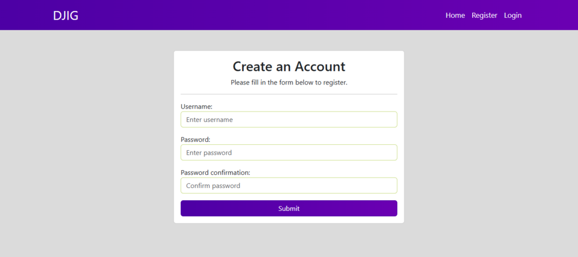Click navbar area right of Login link

549,16
